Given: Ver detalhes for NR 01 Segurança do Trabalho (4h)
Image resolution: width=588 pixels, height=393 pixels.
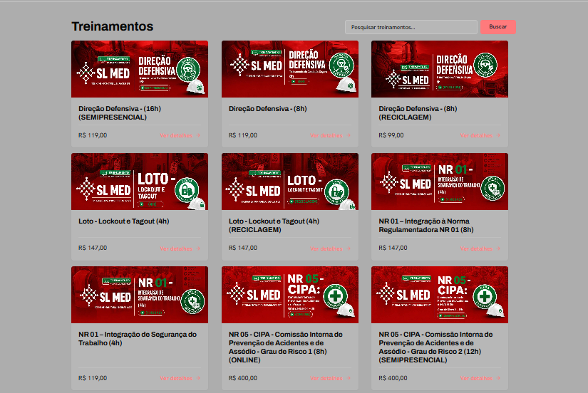Looking at the screenshot, I should coord(180,378).
